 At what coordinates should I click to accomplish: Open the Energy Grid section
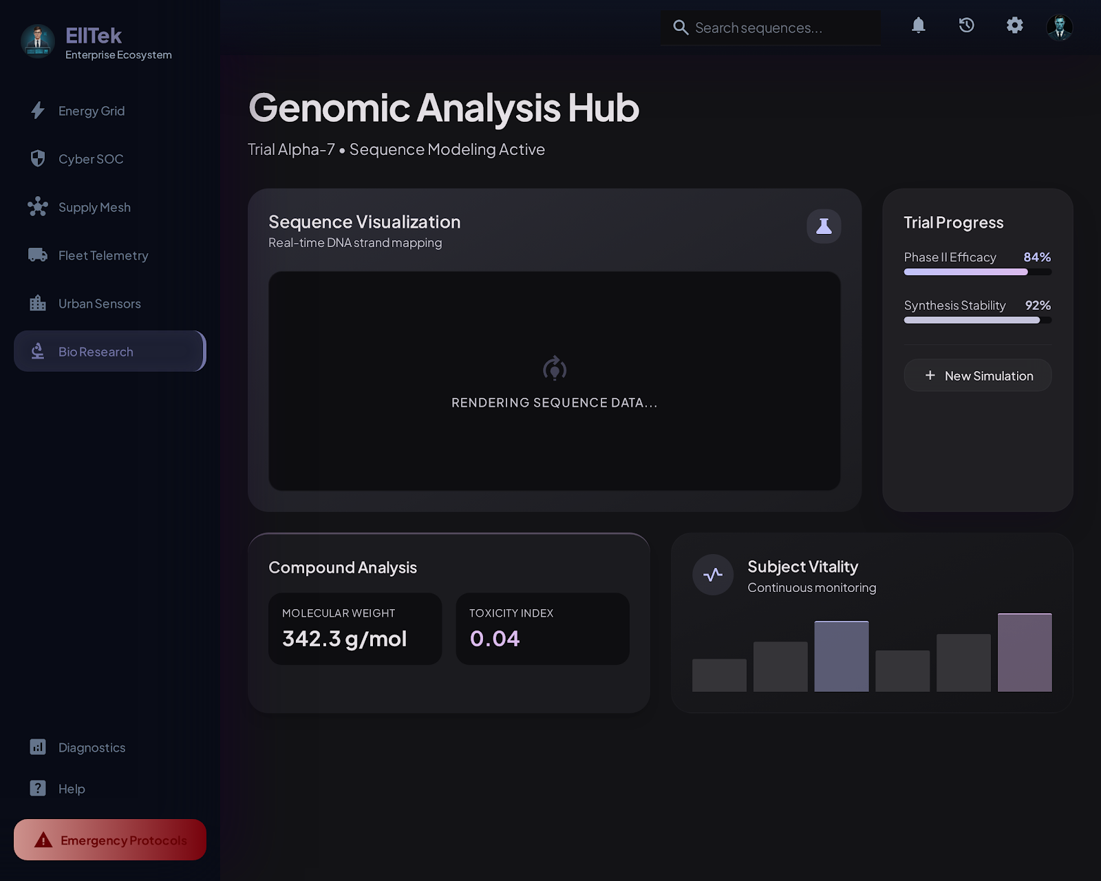91,111
